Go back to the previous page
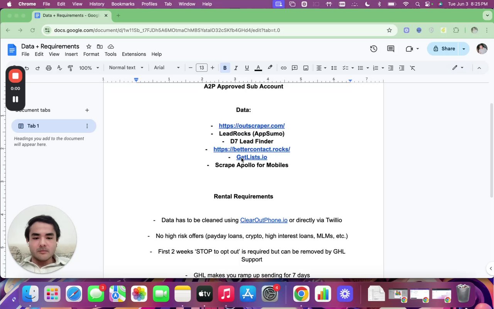 coord(8,30)
